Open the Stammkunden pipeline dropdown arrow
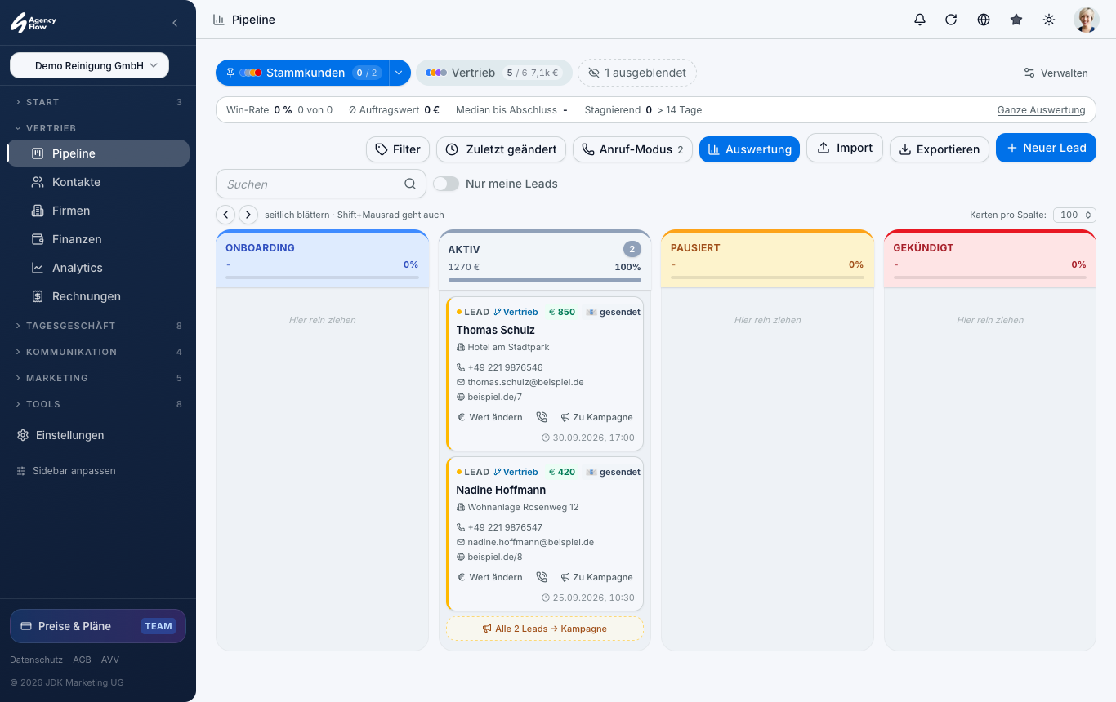Image resolution: width=1116 pixels, height=702 pixels. click(399, 73)
